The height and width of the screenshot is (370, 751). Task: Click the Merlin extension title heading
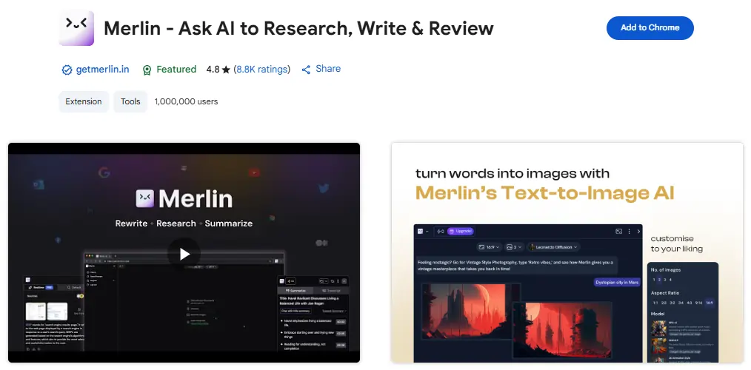pyautogui.click(x=298, y=28)
